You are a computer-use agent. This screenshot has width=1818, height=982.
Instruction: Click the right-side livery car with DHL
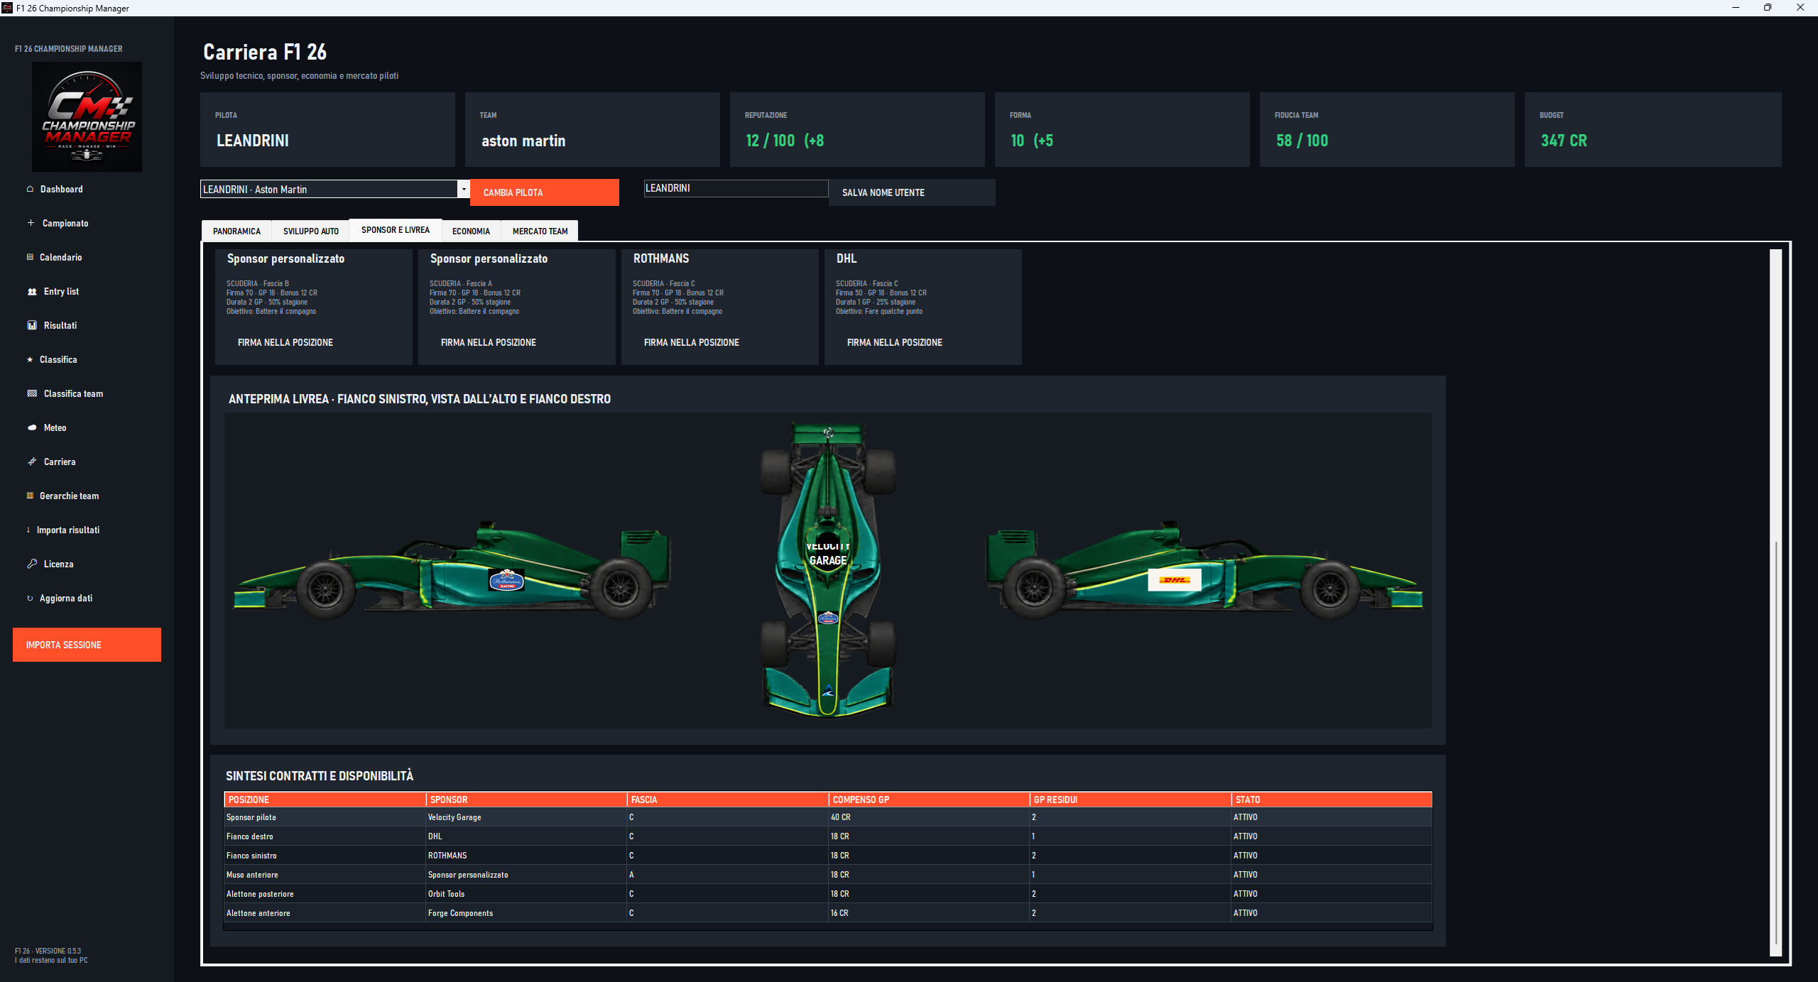[1204, 572]
